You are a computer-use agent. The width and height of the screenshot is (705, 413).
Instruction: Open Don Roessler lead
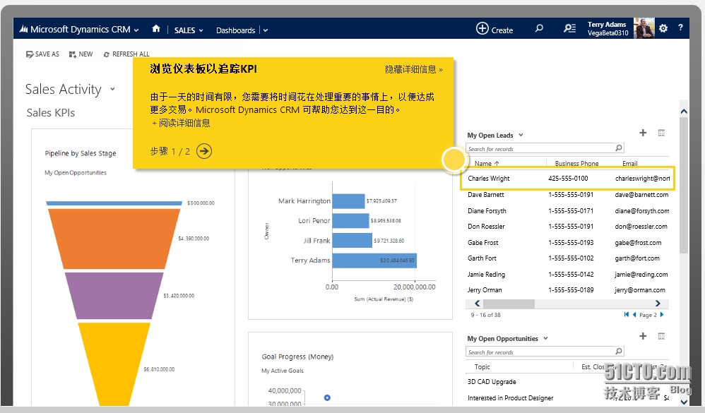pyautogui.click(x=486, y=227)
